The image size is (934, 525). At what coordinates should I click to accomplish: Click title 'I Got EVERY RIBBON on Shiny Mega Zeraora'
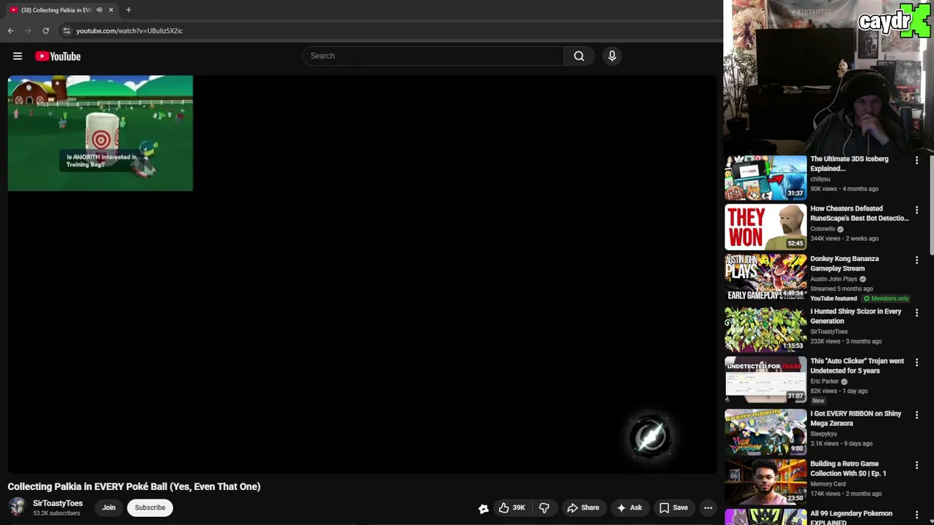coord(856,419)
